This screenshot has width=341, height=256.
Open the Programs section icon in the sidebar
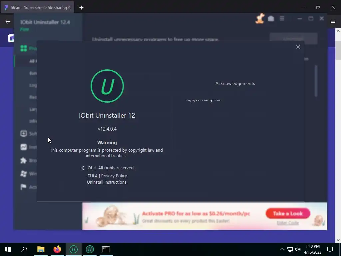[x=24, y=48]
